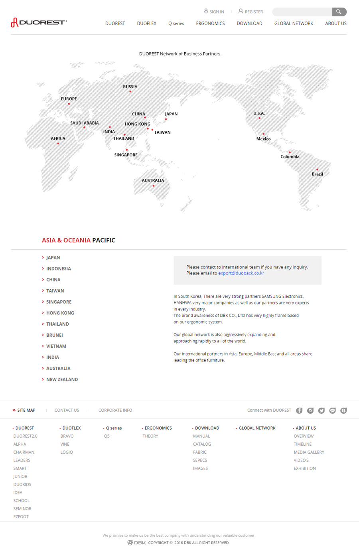
Task: Open the DOWNLOAD top menu
Action: [249, 24]
